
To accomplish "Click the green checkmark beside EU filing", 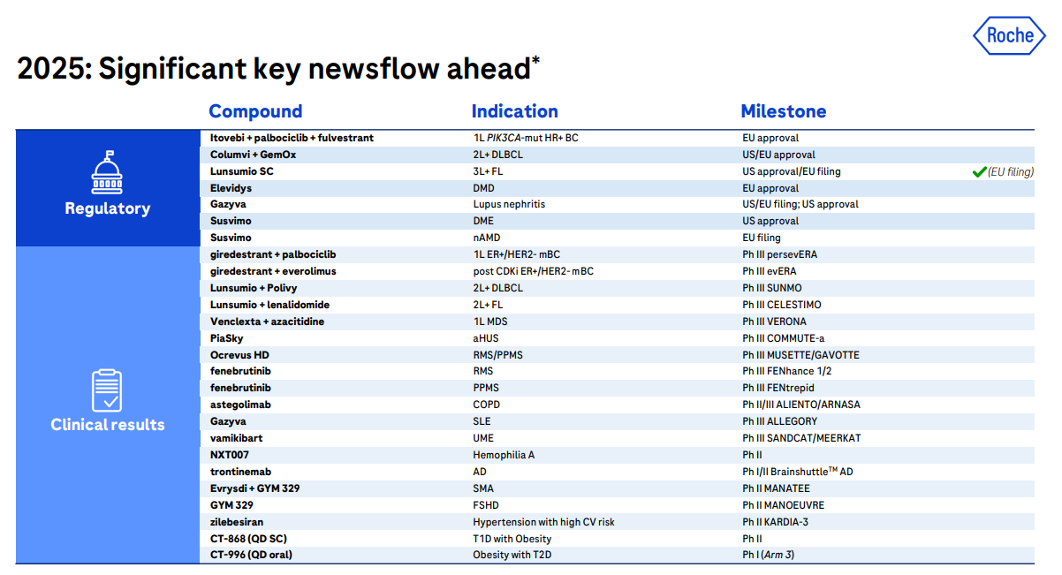I will pos(979,172).
